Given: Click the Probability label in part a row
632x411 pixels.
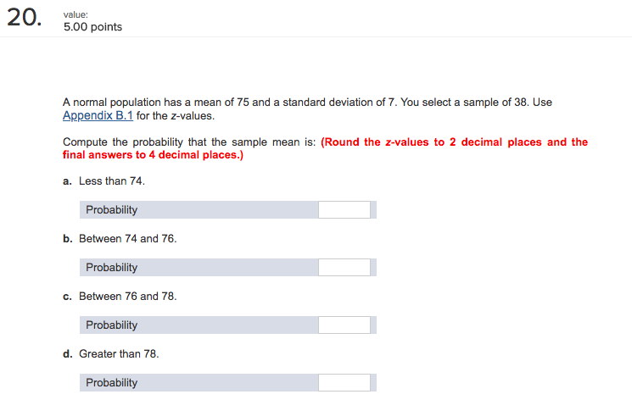Looking at the screenshot, I should (111, 209).
